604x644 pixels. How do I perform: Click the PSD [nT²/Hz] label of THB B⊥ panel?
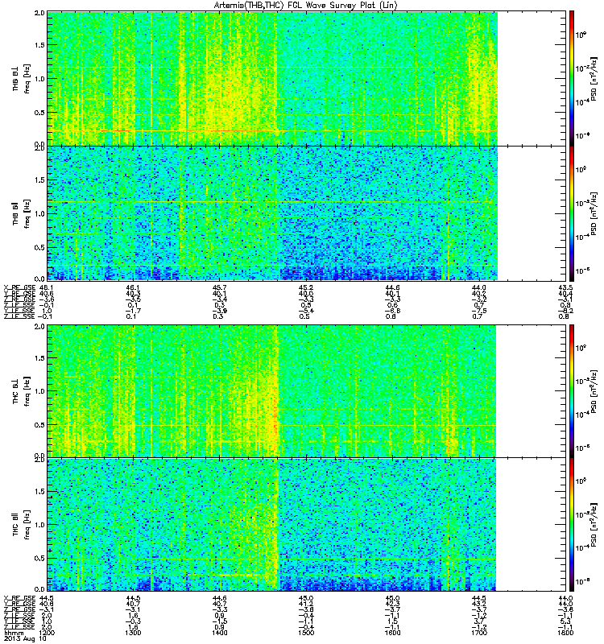tap(594, 79)
